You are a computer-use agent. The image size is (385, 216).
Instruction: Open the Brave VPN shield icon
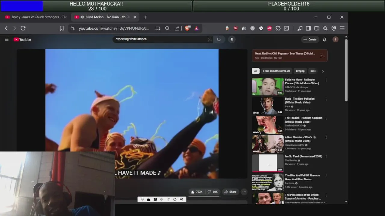pos(334,28)
